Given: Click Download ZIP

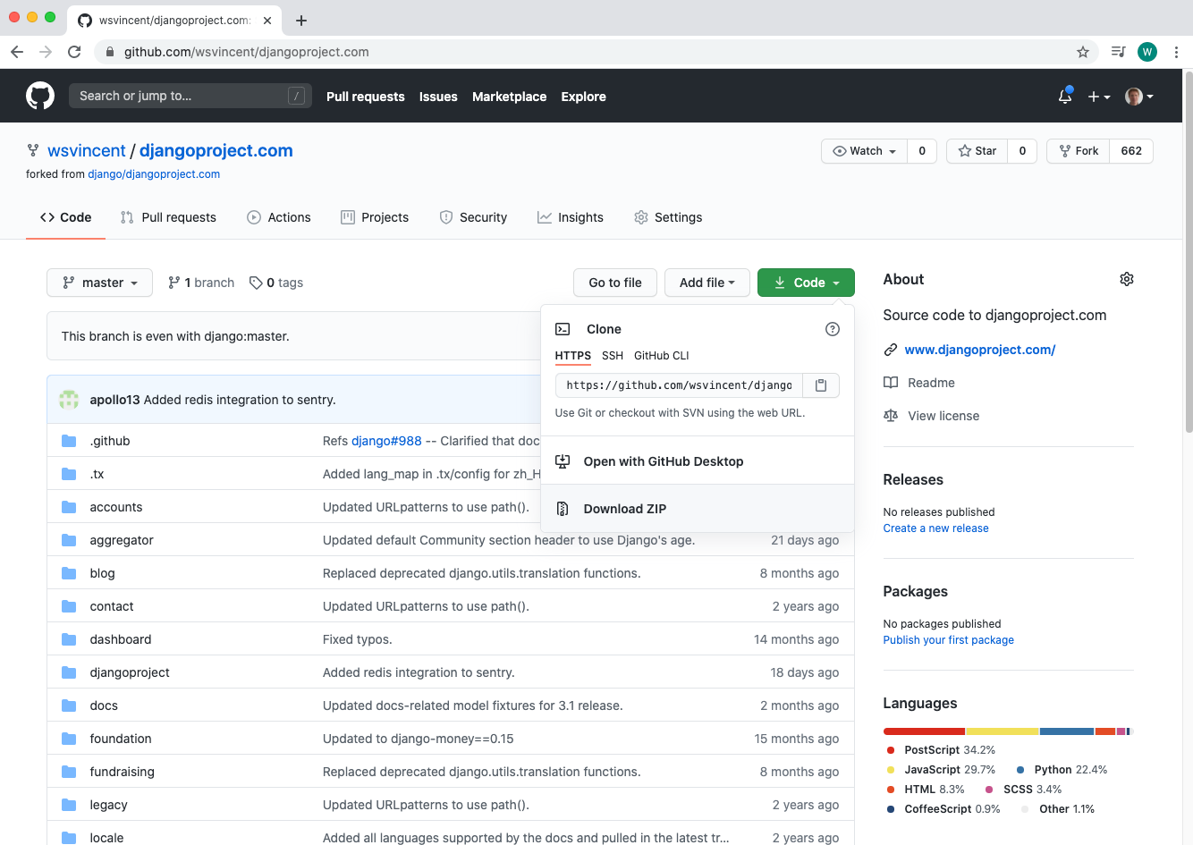Looking at the screenshot, I should (698, 509).
